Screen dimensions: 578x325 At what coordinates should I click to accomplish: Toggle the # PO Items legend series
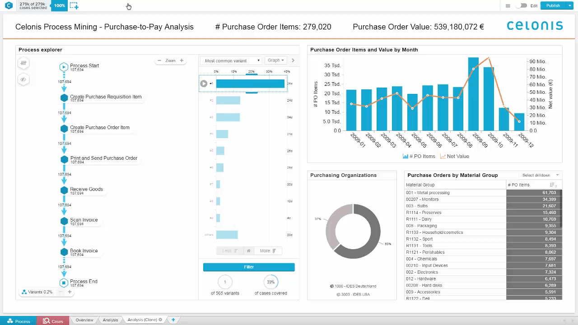(x=419, y=156)
